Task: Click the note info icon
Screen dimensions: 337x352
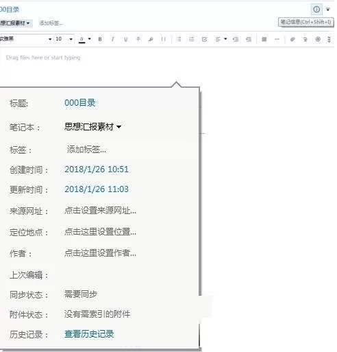Action: point(316,10)
